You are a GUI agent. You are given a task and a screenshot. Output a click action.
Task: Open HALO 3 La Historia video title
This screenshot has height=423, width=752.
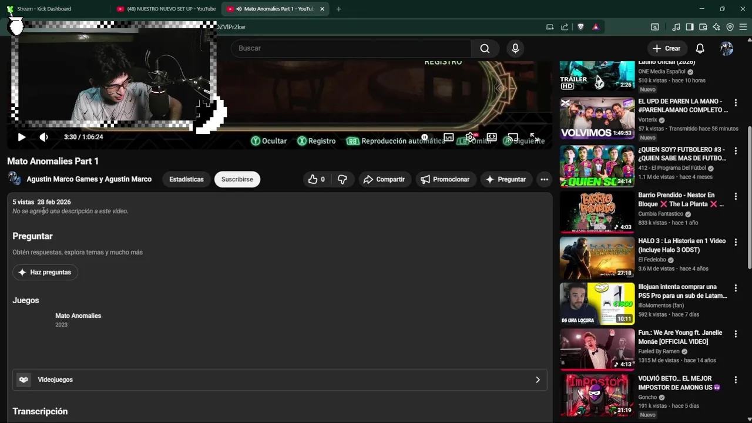(x=682, y=245)
